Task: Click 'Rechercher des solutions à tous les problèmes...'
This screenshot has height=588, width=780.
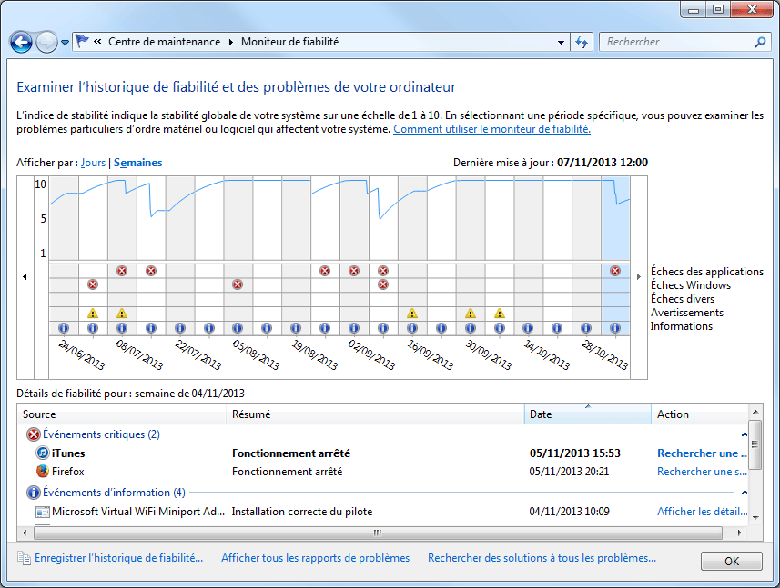Action: tap(542, 558)
